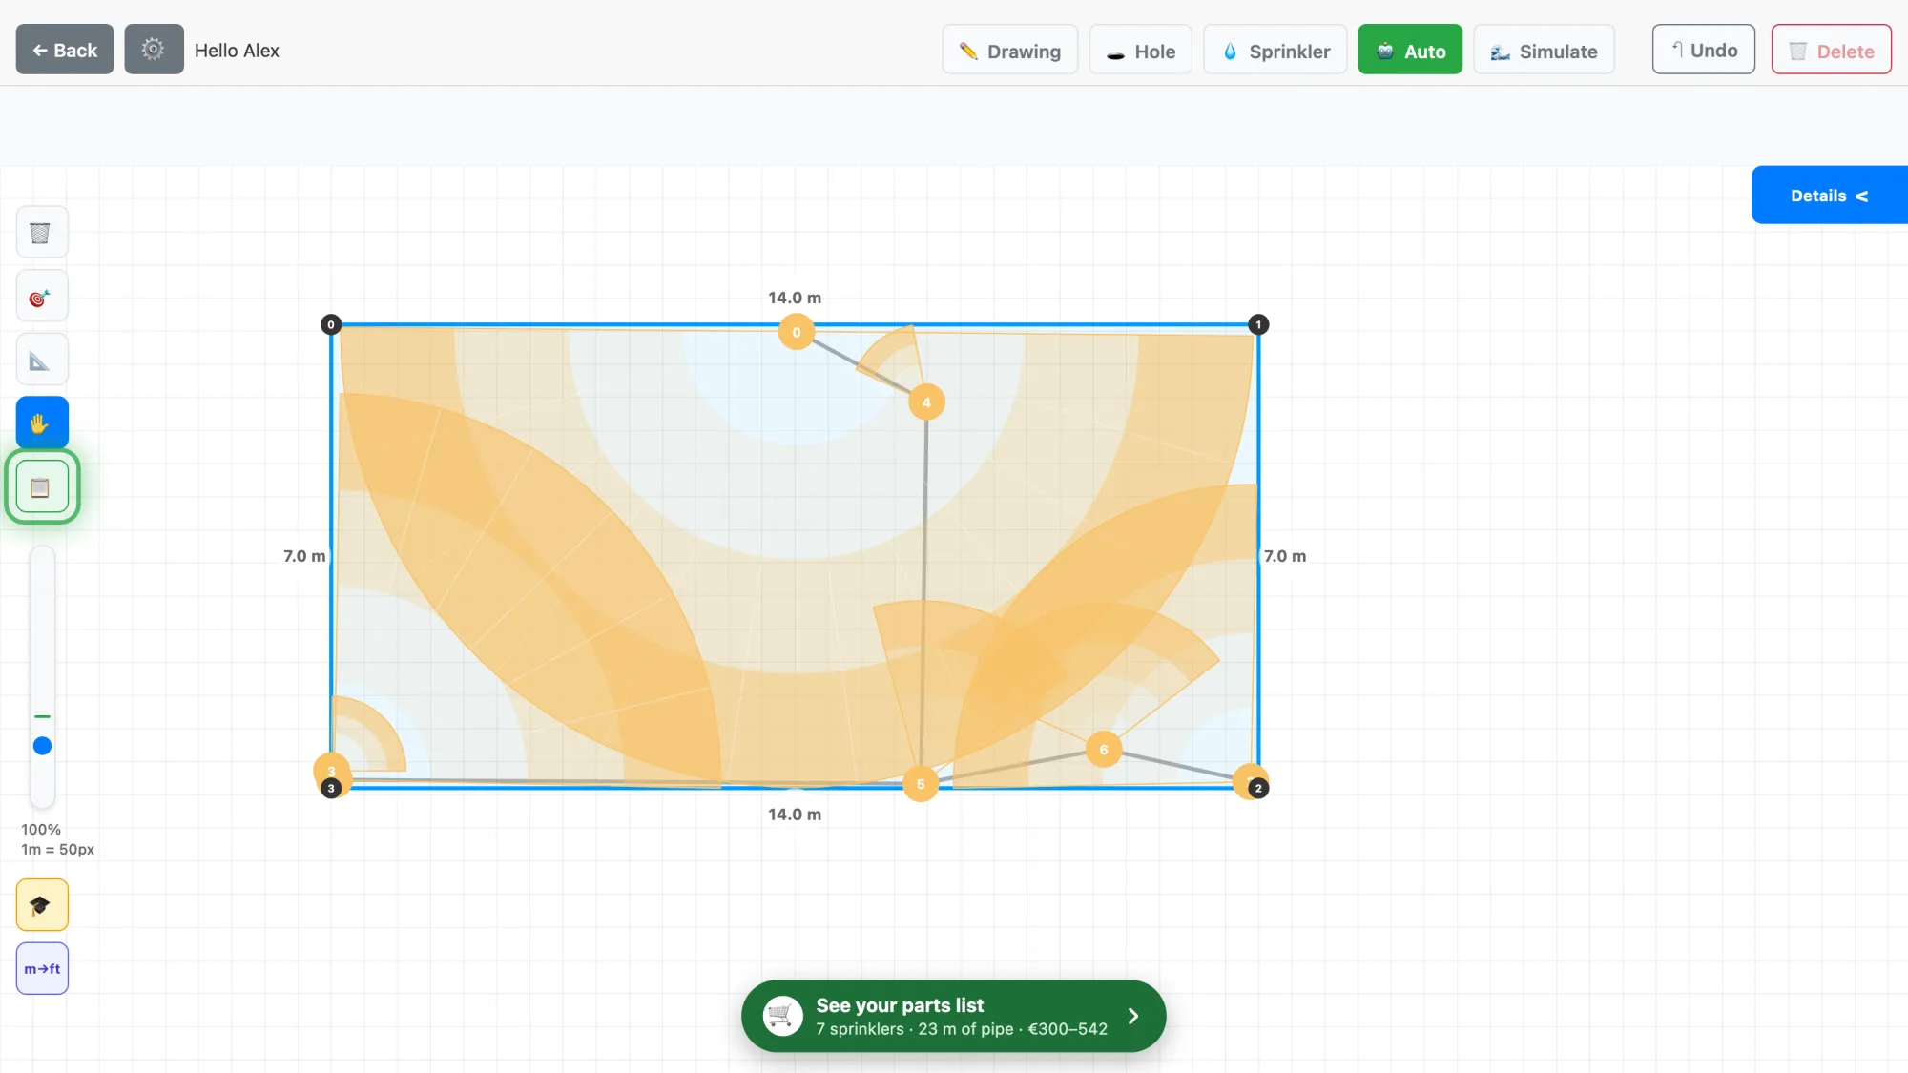Click the left side 7.0 m label
The height and width of the screenshot is (1073, 1908).
tap(304, 556)
